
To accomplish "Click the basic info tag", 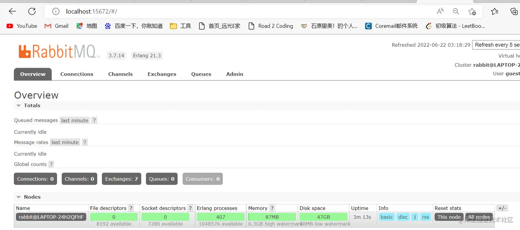I will coord(387,217).
